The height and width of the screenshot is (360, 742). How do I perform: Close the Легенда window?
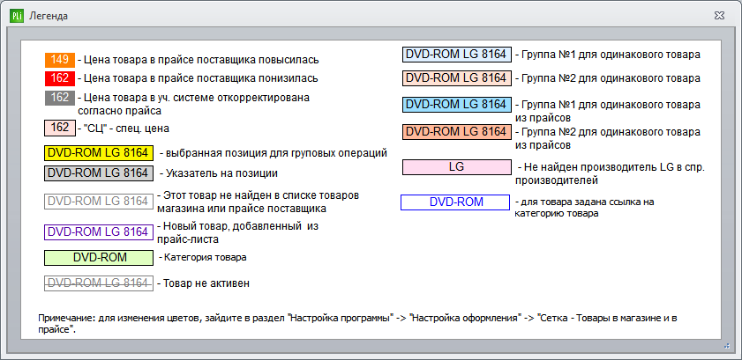tap(719, 16)
